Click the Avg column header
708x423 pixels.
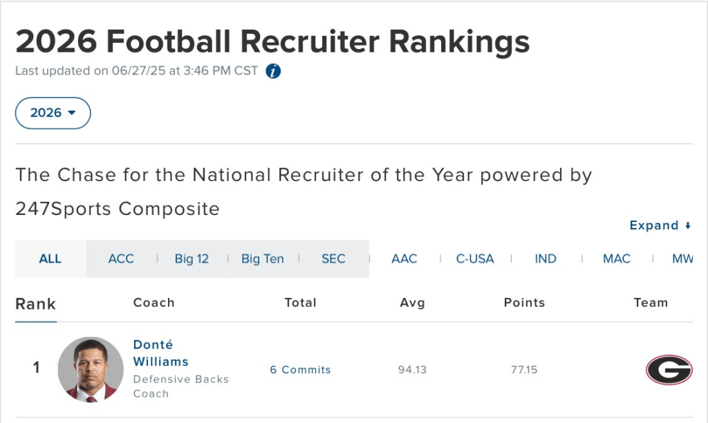(x=412, y=303)
